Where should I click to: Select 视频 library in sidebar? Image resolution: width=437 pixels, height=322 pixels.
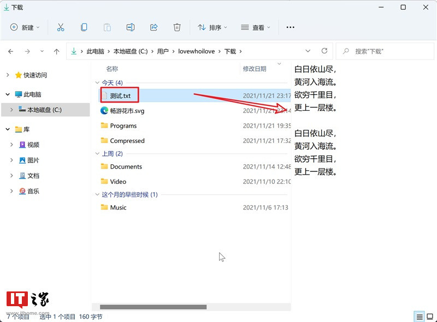click(x=29, y=145)
